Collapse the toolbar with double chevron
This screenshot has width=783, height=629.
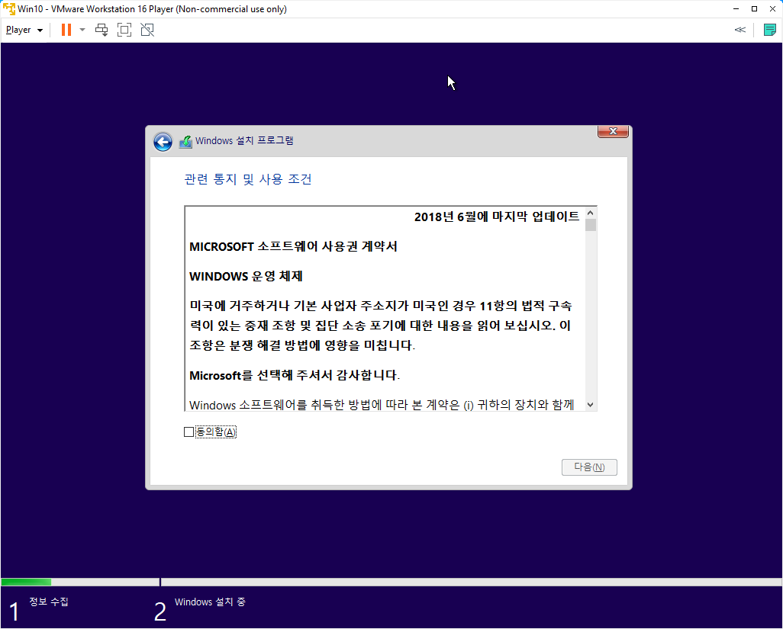(740, 30)
